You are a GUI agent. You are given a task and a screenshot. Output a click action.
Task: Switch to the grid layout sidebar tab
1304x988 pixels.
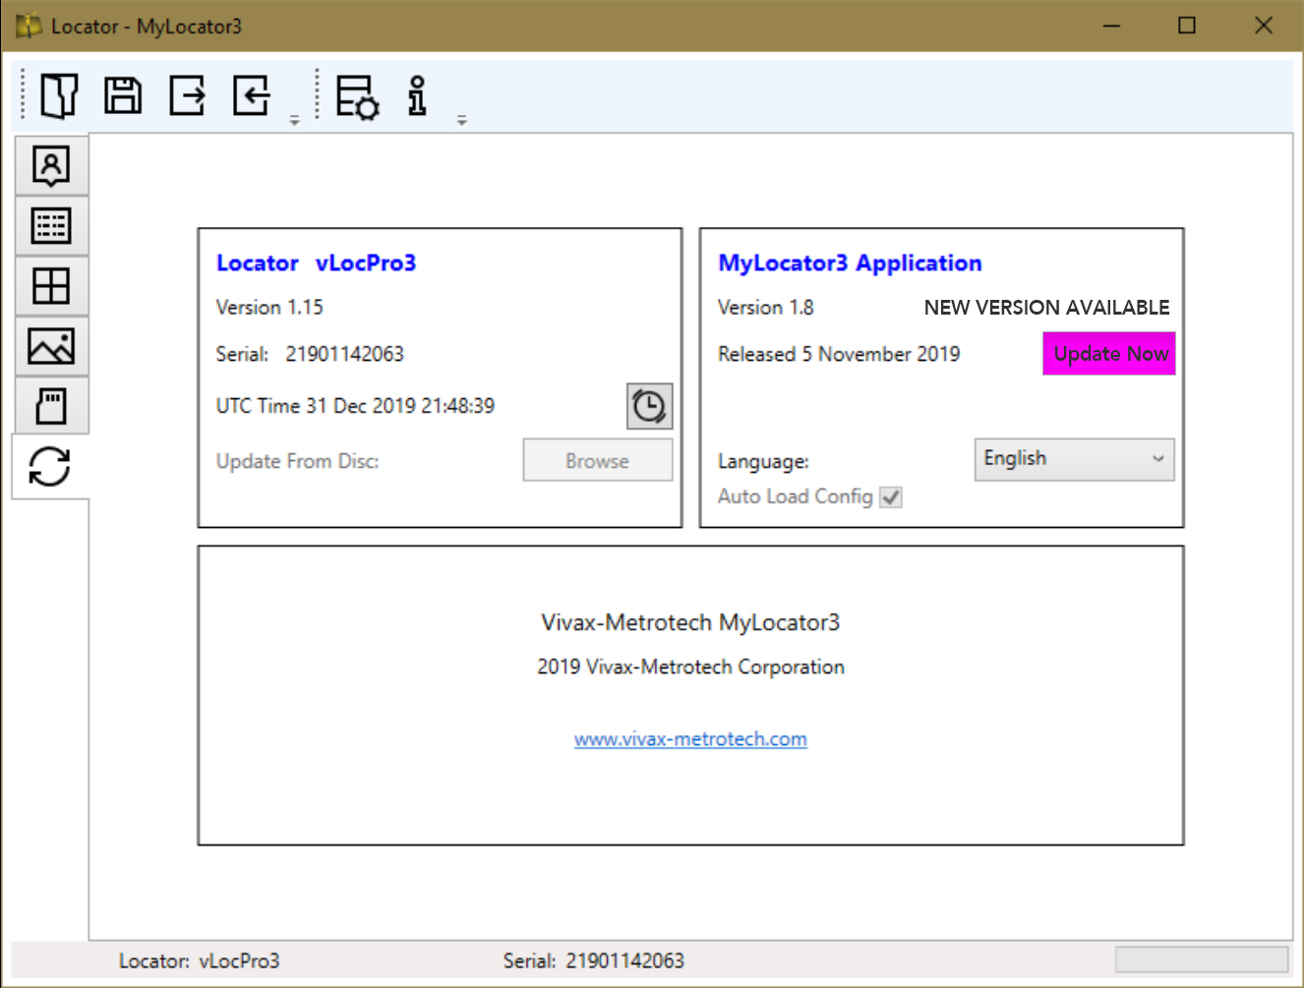(x=51, y=285)
